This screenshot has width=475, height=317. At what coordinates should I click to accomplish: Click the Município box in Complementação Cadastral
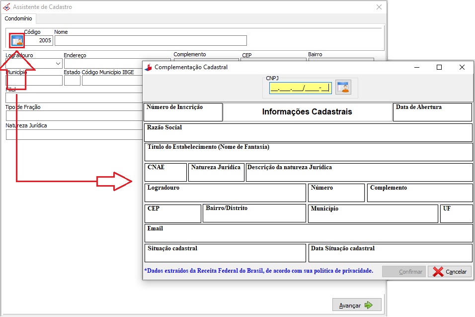373,213
